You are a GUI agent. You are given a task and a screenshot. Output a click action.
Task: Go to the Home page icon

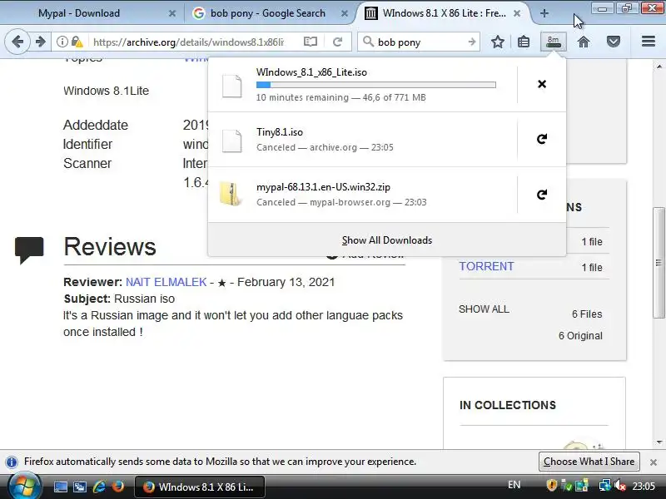584,42
